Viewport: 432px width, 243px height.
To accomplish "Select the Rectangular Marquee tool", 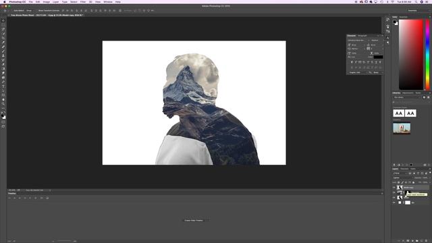I will (x=3, y=24).
